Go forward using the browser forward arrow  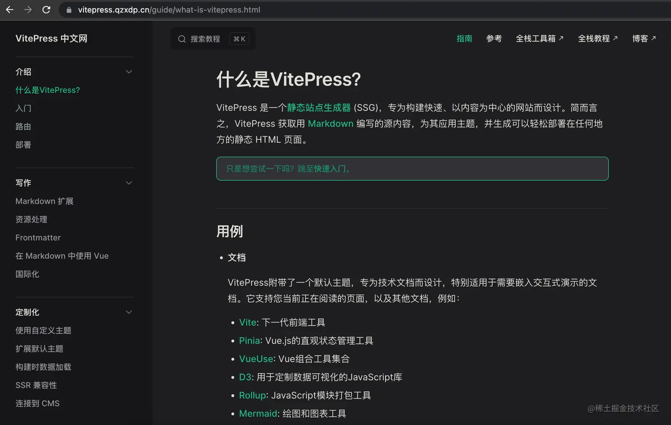tap(28, 10)
